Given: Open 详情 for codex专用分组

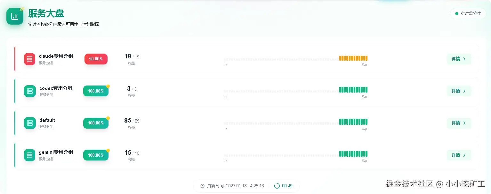Looking at the screenshot, I should 459,91.
